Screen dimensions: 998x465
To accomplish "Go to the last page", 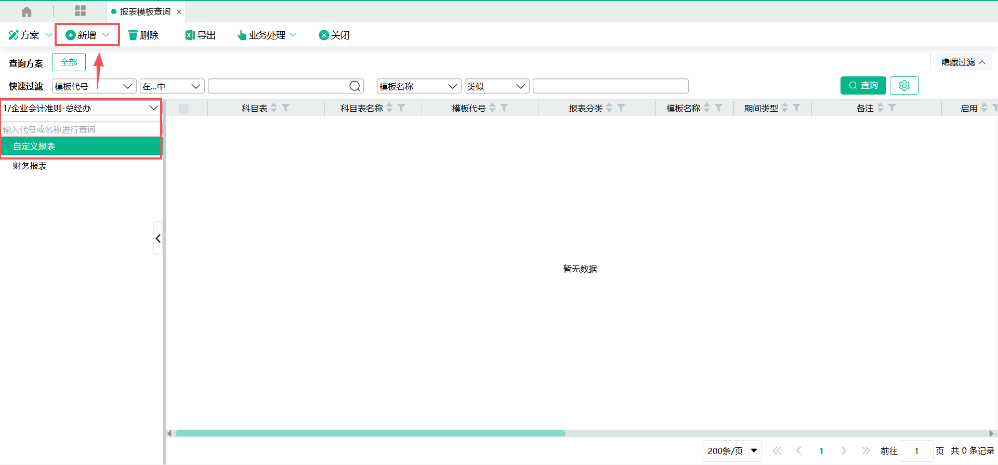I will (x=865, y=451).
